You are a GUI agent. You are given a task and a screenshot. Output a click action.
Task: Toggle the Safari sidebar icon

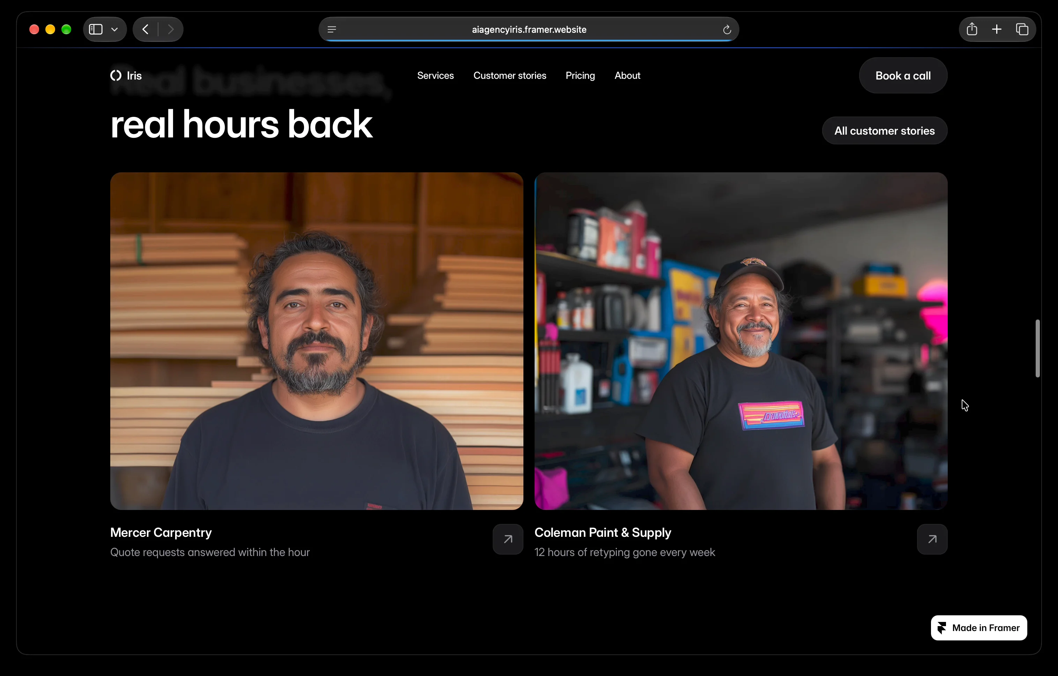(96, 29)
